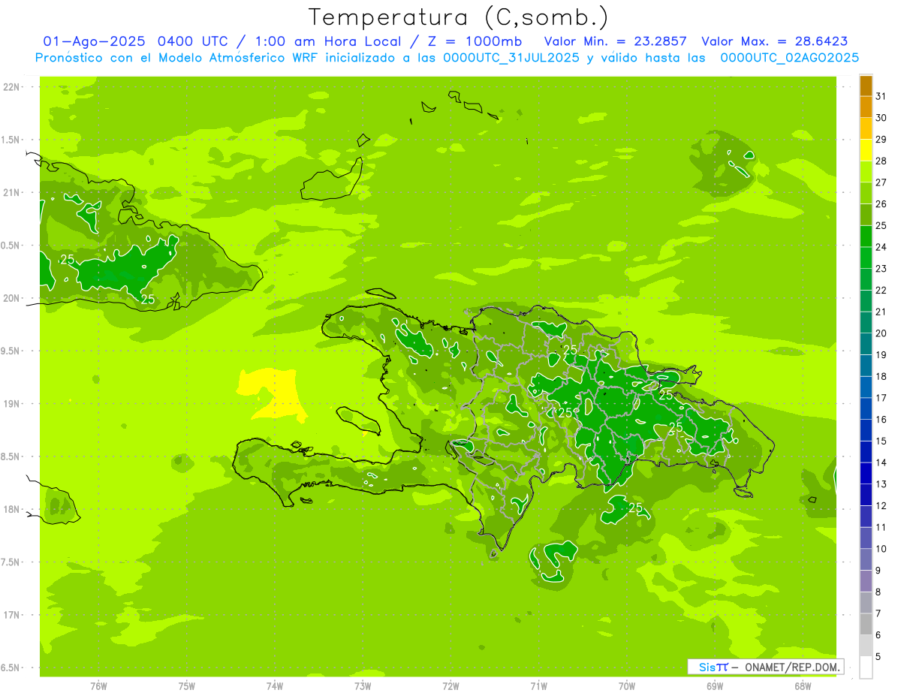The width and height of the screenshot is (901, 696).
Task: Click the colorbar label "20"
Action: click(881, 333)
